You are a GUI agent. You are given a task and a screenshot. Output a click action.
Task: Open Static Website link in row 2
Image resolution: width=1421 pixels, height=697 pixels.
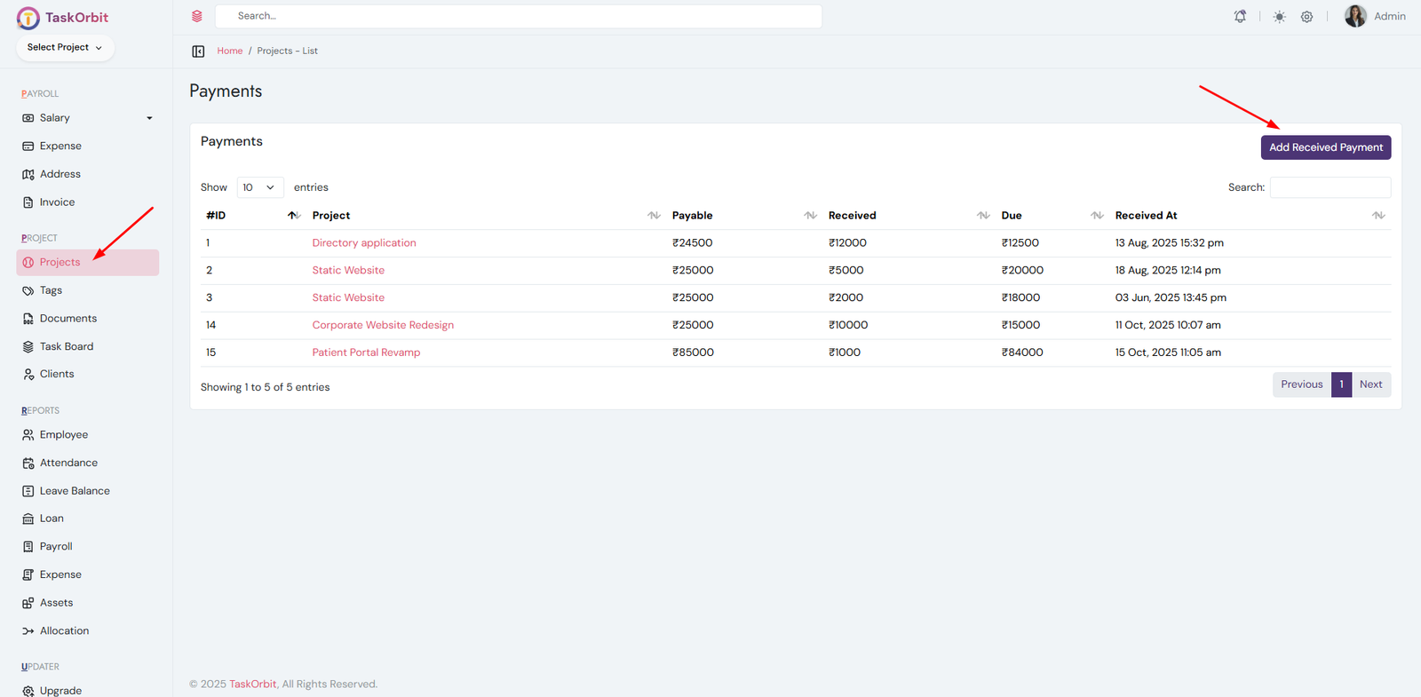pos(348,271)
